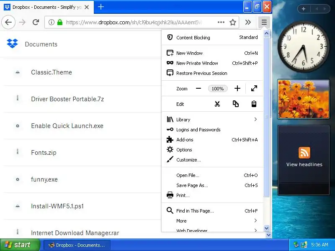This screenshot has height=251, width=335.
Task: Click the gear icon beside funny.exe
Action: tap(18, 179)
